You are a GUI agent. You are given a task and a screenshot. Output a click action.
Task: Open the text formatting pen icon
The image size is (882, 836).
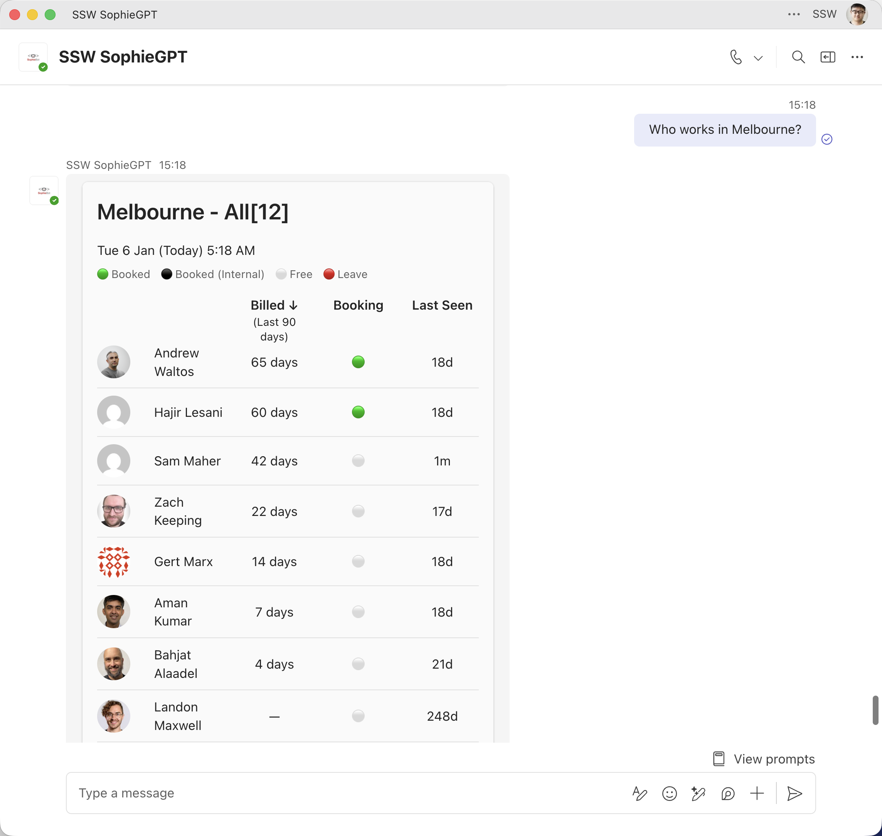point(640,793)
